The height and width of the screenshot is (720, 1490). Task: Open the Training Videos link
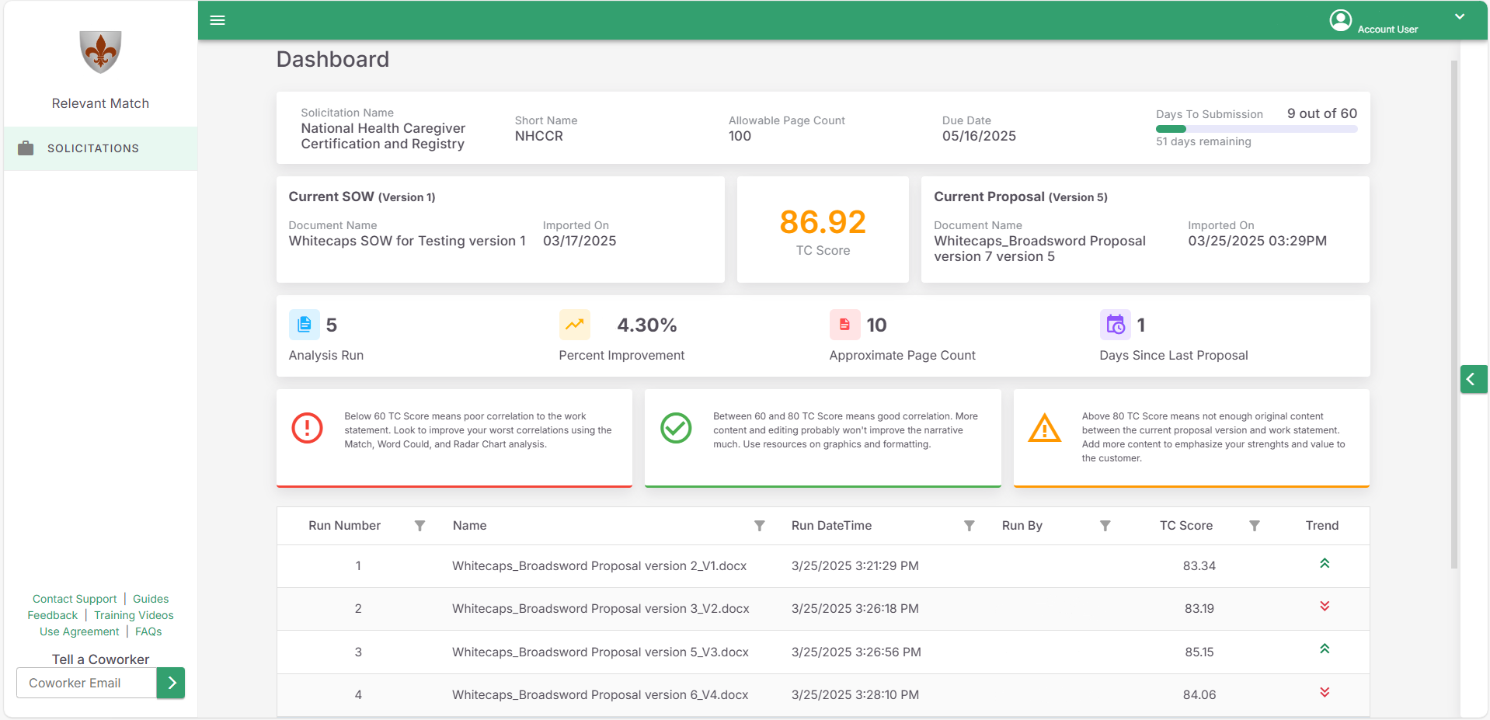[134, 615]
